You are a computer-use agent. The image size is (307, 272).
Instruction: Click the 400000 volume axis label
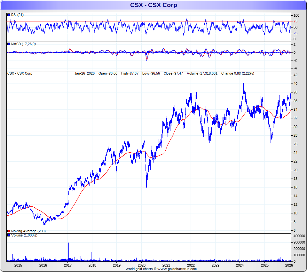[299, 236]
